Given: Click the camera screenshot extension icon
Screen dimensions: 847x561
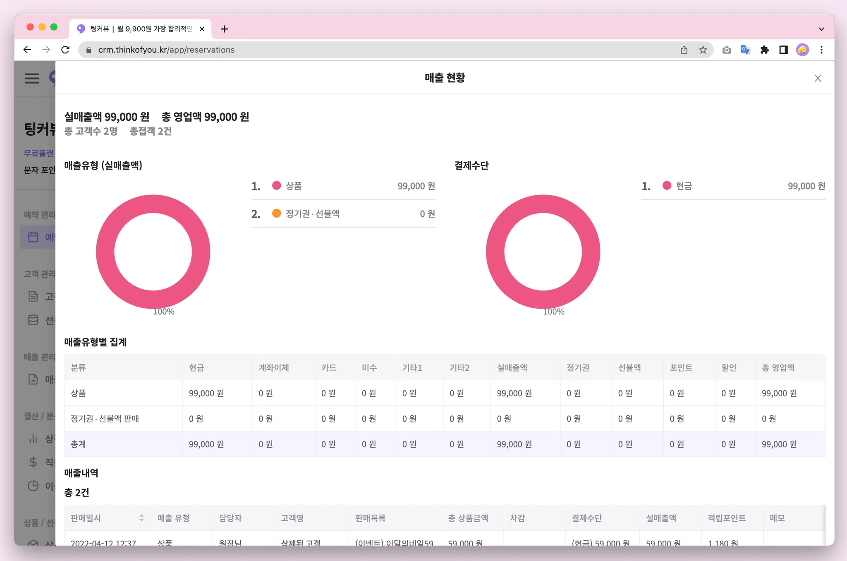Looking at the screenshot, I should (727, 50).
